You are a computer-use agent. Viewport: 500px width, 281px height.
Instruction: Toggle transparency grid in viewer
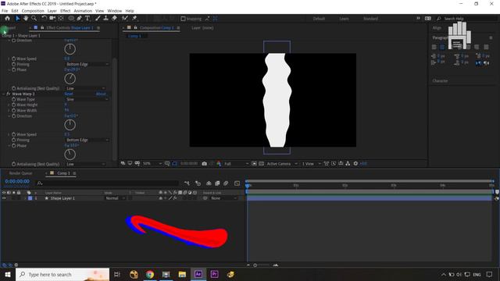click(x=261, y=163)
